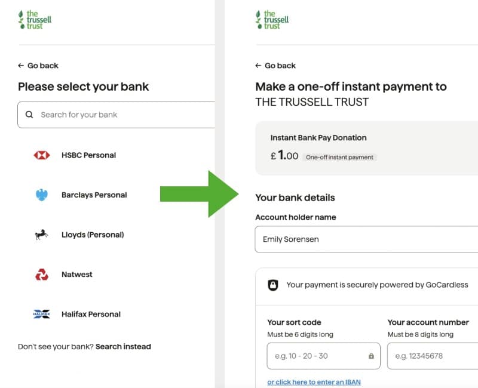Click the Trussell Trust logo above payment form
Screen dimensions: 478x388
point(272,19)
